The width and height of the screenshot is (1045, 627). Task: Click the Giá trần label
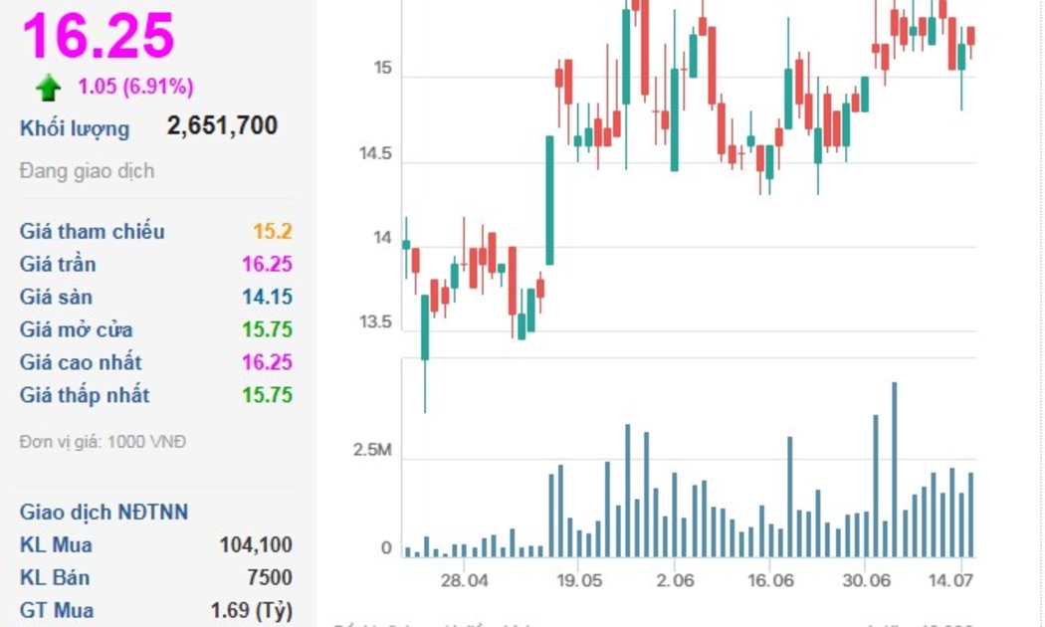pyautogui.click(x=58, y=265)
